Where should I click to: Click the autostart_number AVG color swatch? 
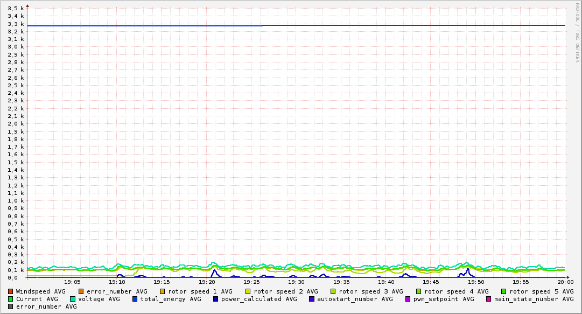click(311, 299)
